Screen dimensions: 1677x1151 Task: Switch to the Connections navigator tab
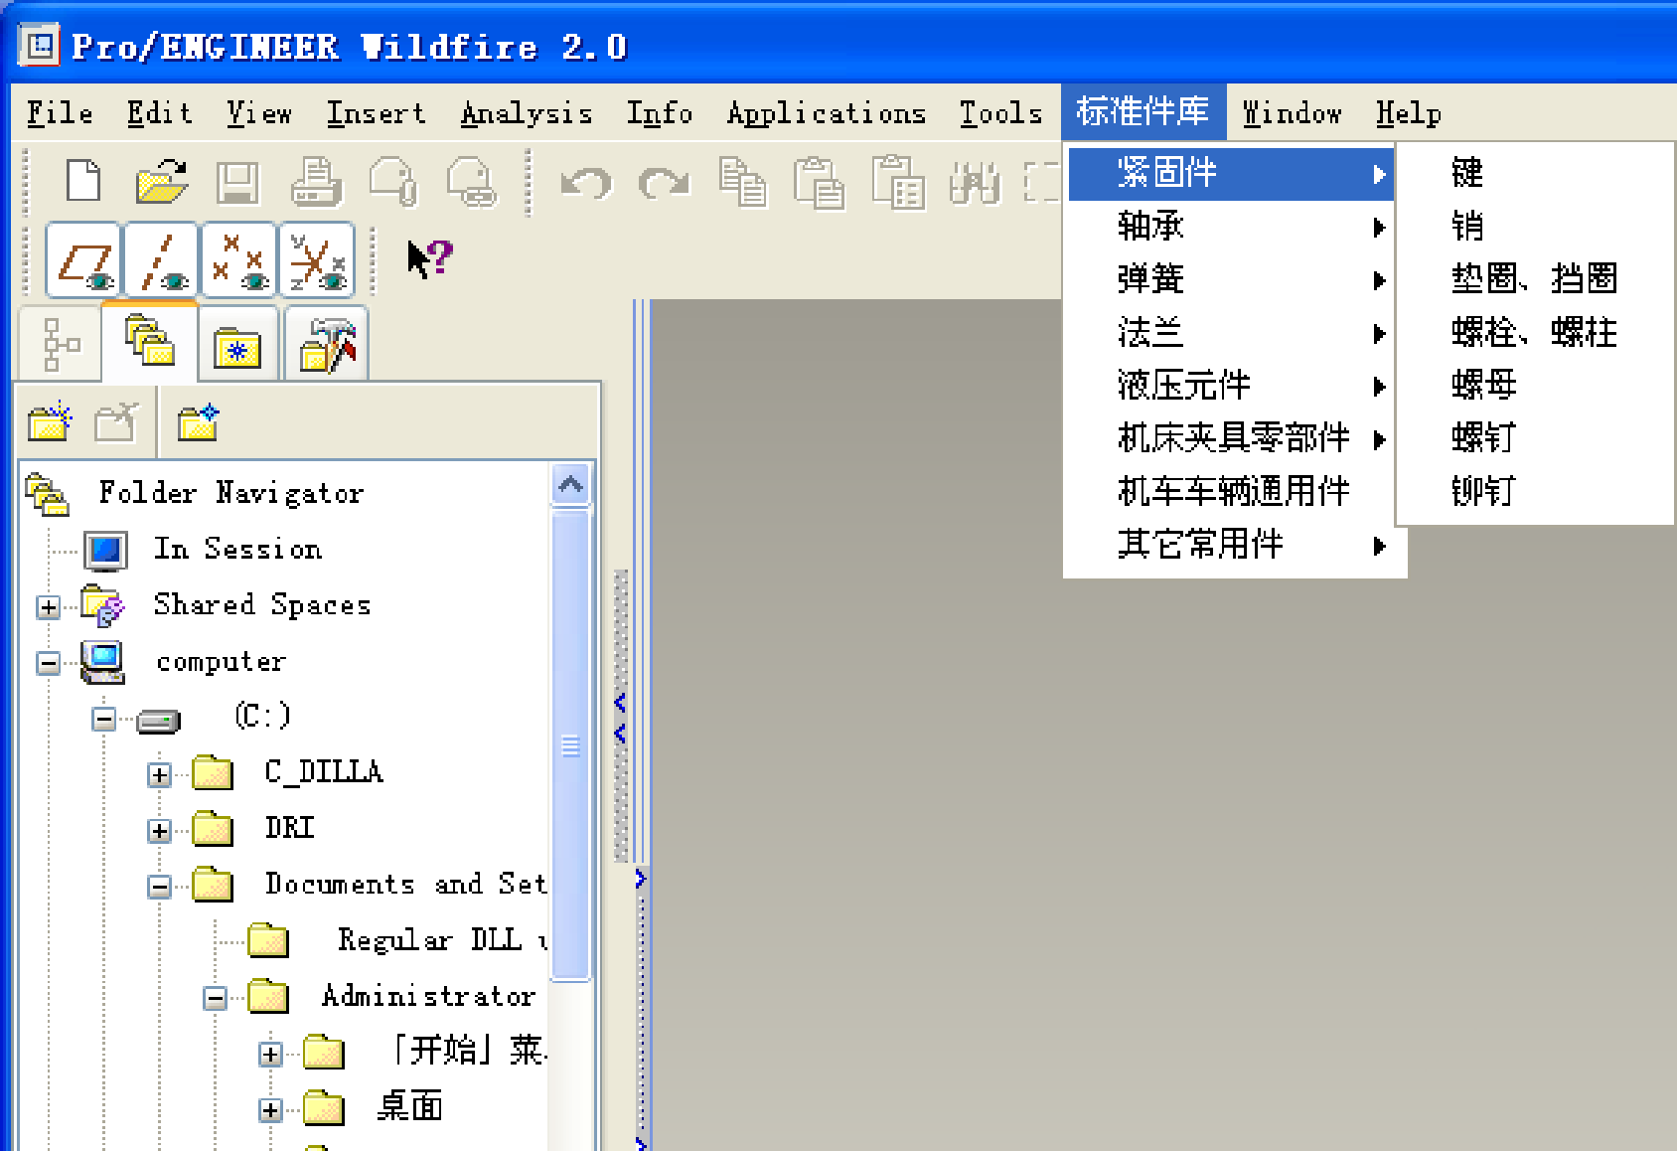tap(328, 344)
